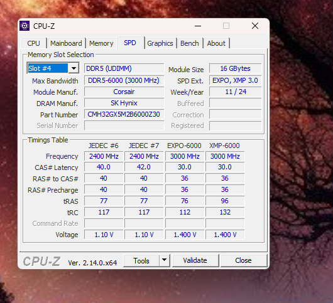Image resolution: width=333 pixels, height=303 pixels.
Task: Click the part number CMH32GX5M2B6000Z30
Action: (x=124, y=114)
